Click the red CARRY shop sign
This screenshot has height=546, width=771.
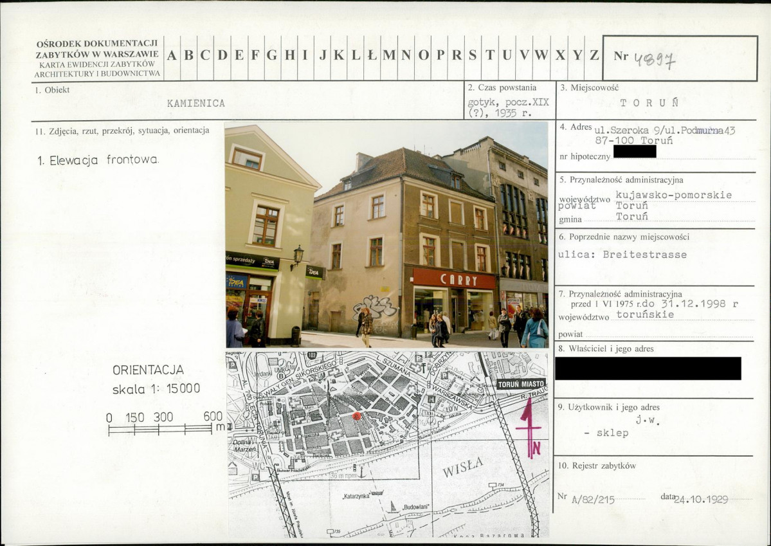pos(455,280)
